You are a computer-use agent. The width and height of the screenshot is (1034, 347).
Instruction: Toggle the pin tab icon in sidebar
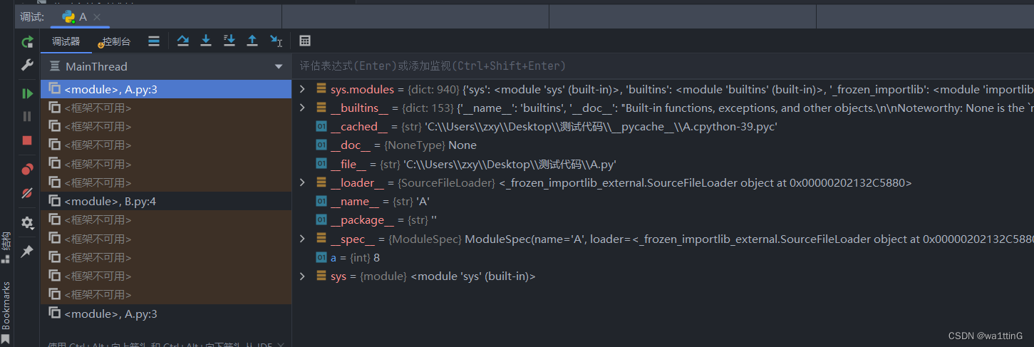[27, 252]
